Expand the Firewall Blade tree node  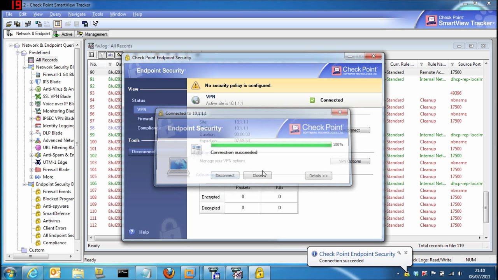pyautogui.click(x=32, y=170)
